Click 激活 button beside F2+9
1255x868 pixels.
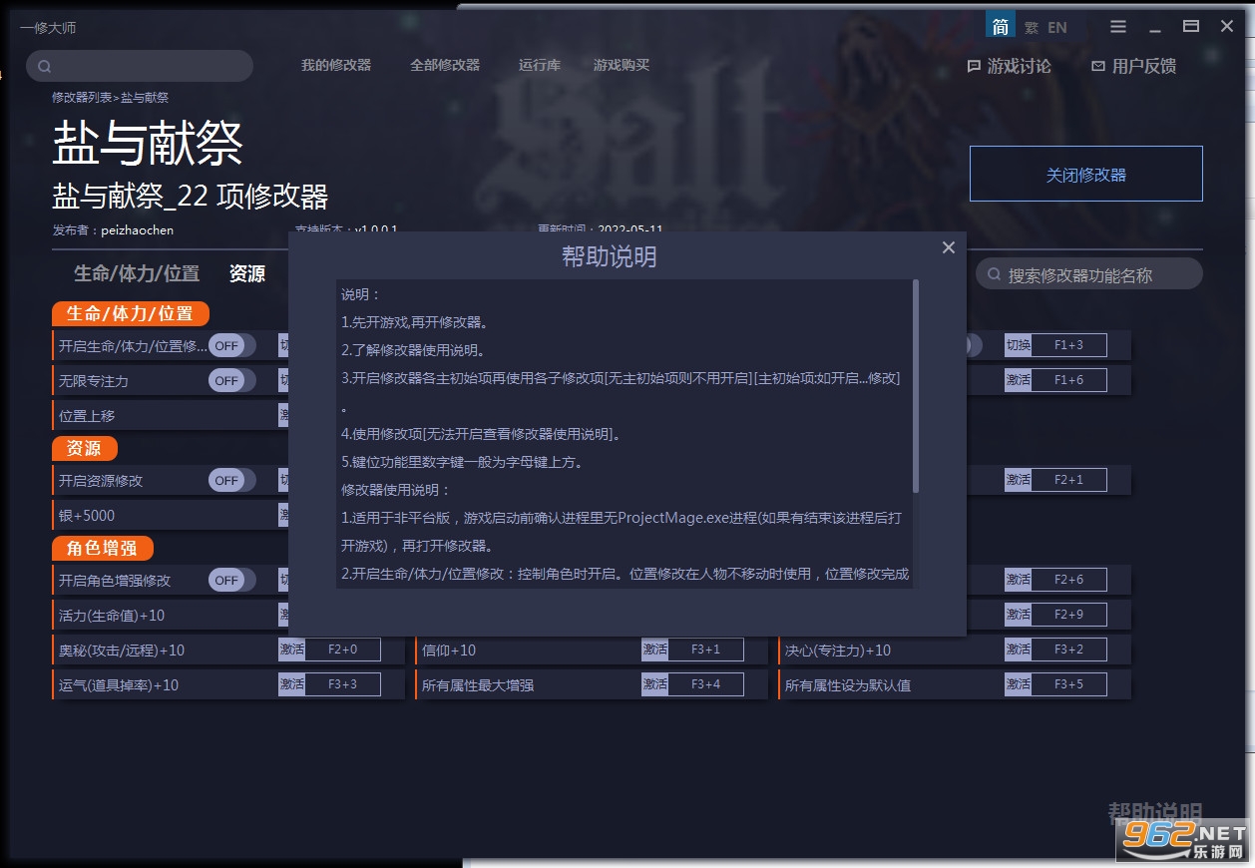coord(1019,615)
